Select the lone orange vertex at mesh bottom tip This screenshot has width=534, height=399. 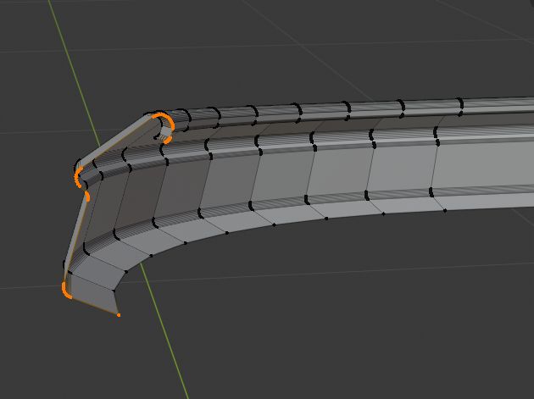pos(119,315)
